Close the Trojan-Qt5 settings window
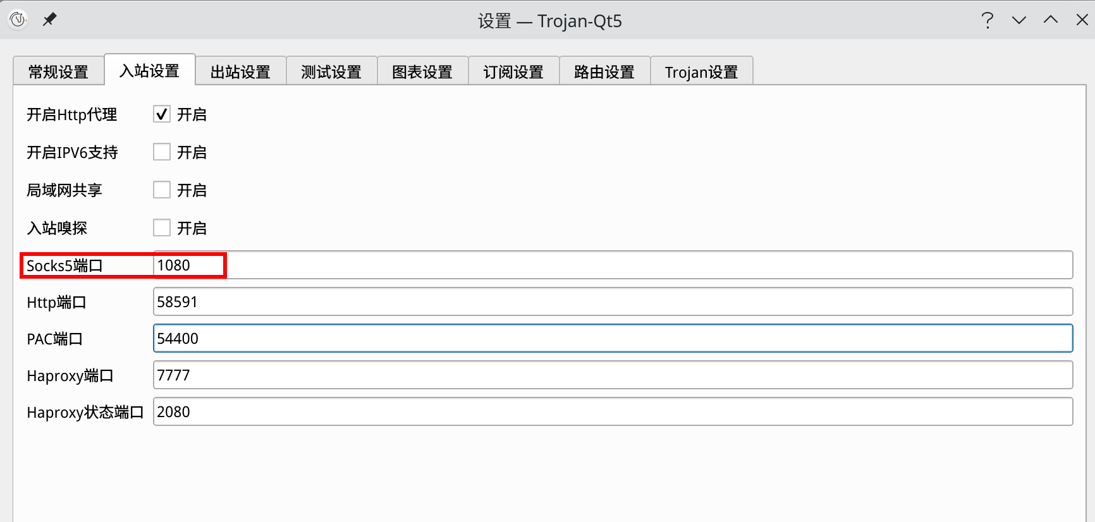The image size is (1095, 522). tap(1082, 20)
